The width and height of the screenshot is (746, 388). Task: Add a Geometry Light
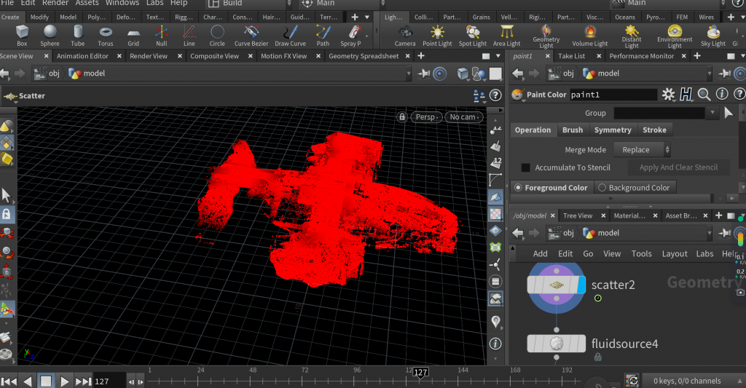[546, 36]
